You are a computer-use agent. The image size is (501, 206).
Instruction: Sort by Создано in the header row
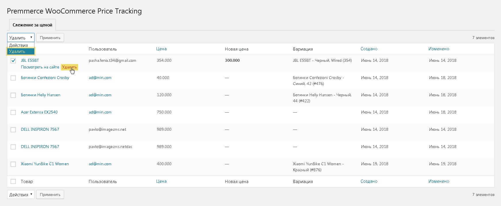pos(369,49)
